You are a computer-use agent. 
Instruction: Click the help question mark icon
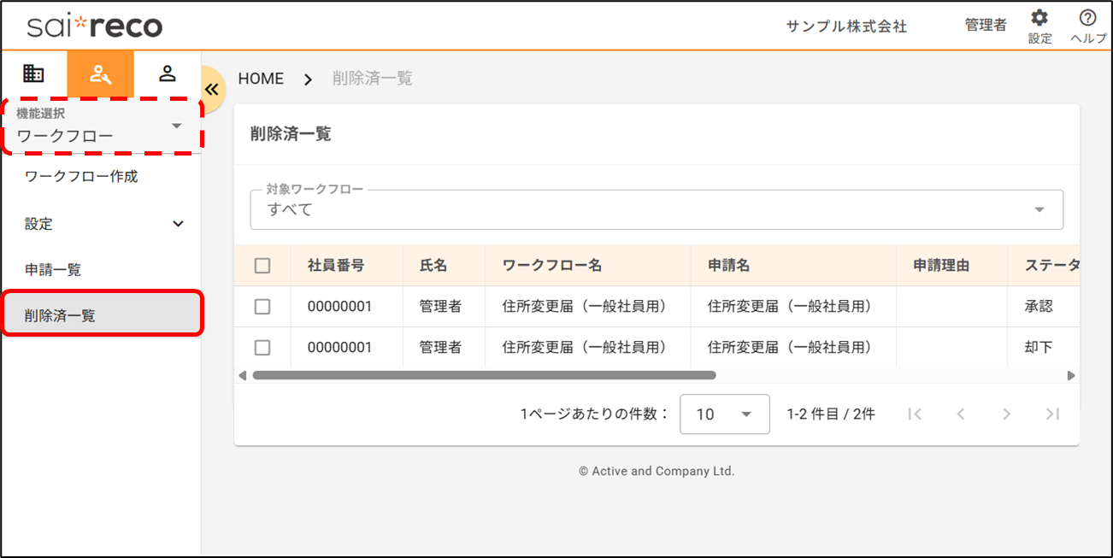1087,19
